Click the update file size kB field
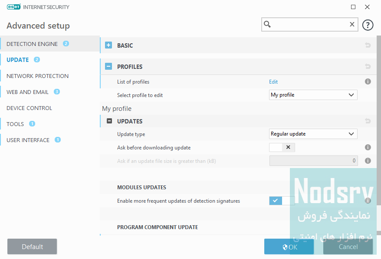Image resolution: width=381 pixels, height=259 pixels. click(x=313, y=161)
